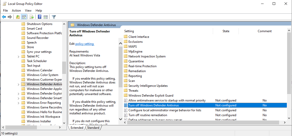The image size is (292, 136).
Task: Open Help via the question mark icon
Action: (x=40, y=17)
